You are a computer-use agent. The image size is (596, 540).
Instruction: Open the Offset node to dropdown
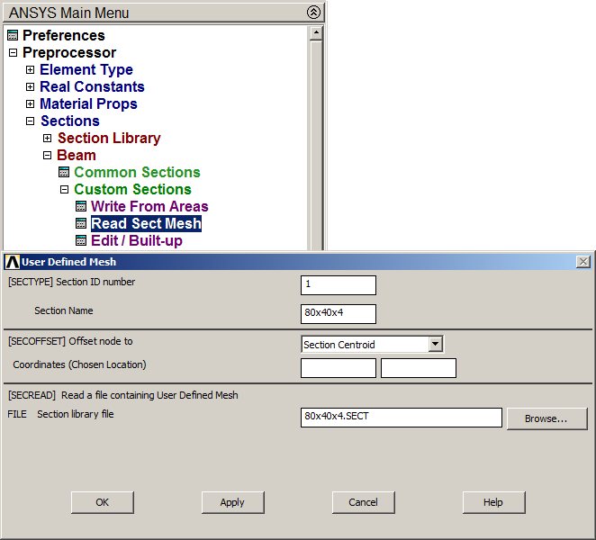pos(436,344)
